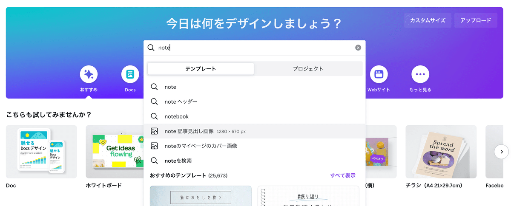Open the Webサイト category icon

pyautogui.click(x=379, y=75)
